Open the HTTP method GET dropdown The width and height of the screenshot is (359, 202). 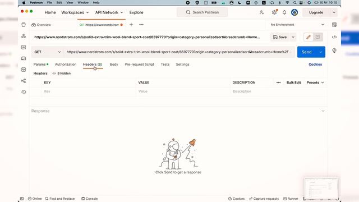click(x=47, y=52)
